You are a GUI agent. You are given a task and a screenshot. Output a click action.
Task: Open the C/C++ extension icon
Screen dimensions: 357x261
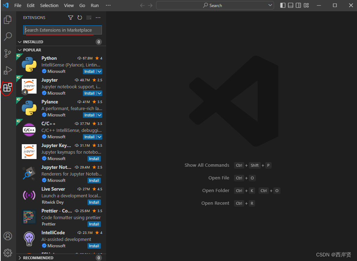pyautogui.click(x=29, y=130)
